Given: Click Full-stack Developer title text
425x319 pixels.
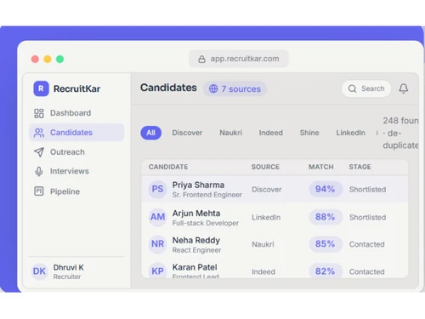Looking at the screenshot, I should [x=206, y=223].
